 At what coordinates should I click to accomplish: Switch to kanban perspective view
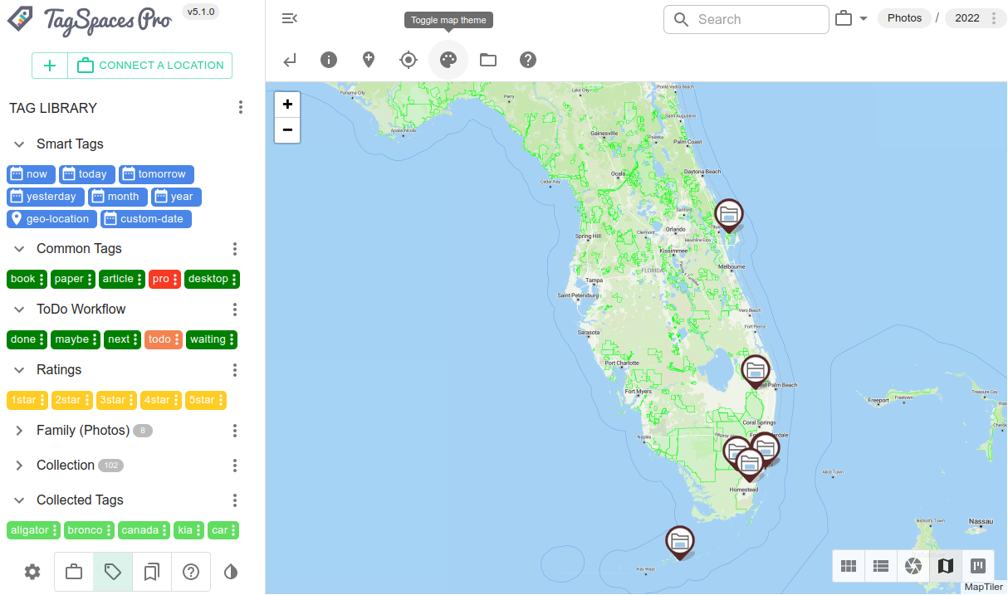tap(978, 566)
